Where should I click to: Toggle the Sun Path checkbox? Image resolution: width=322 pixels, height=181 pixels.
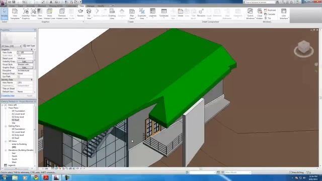tap(19, 76)
